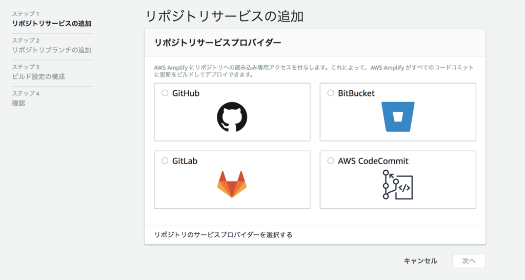Select the BitBucket radio button
The height and width of the screenshot is (280, 525).
click(x=331, y=93)
